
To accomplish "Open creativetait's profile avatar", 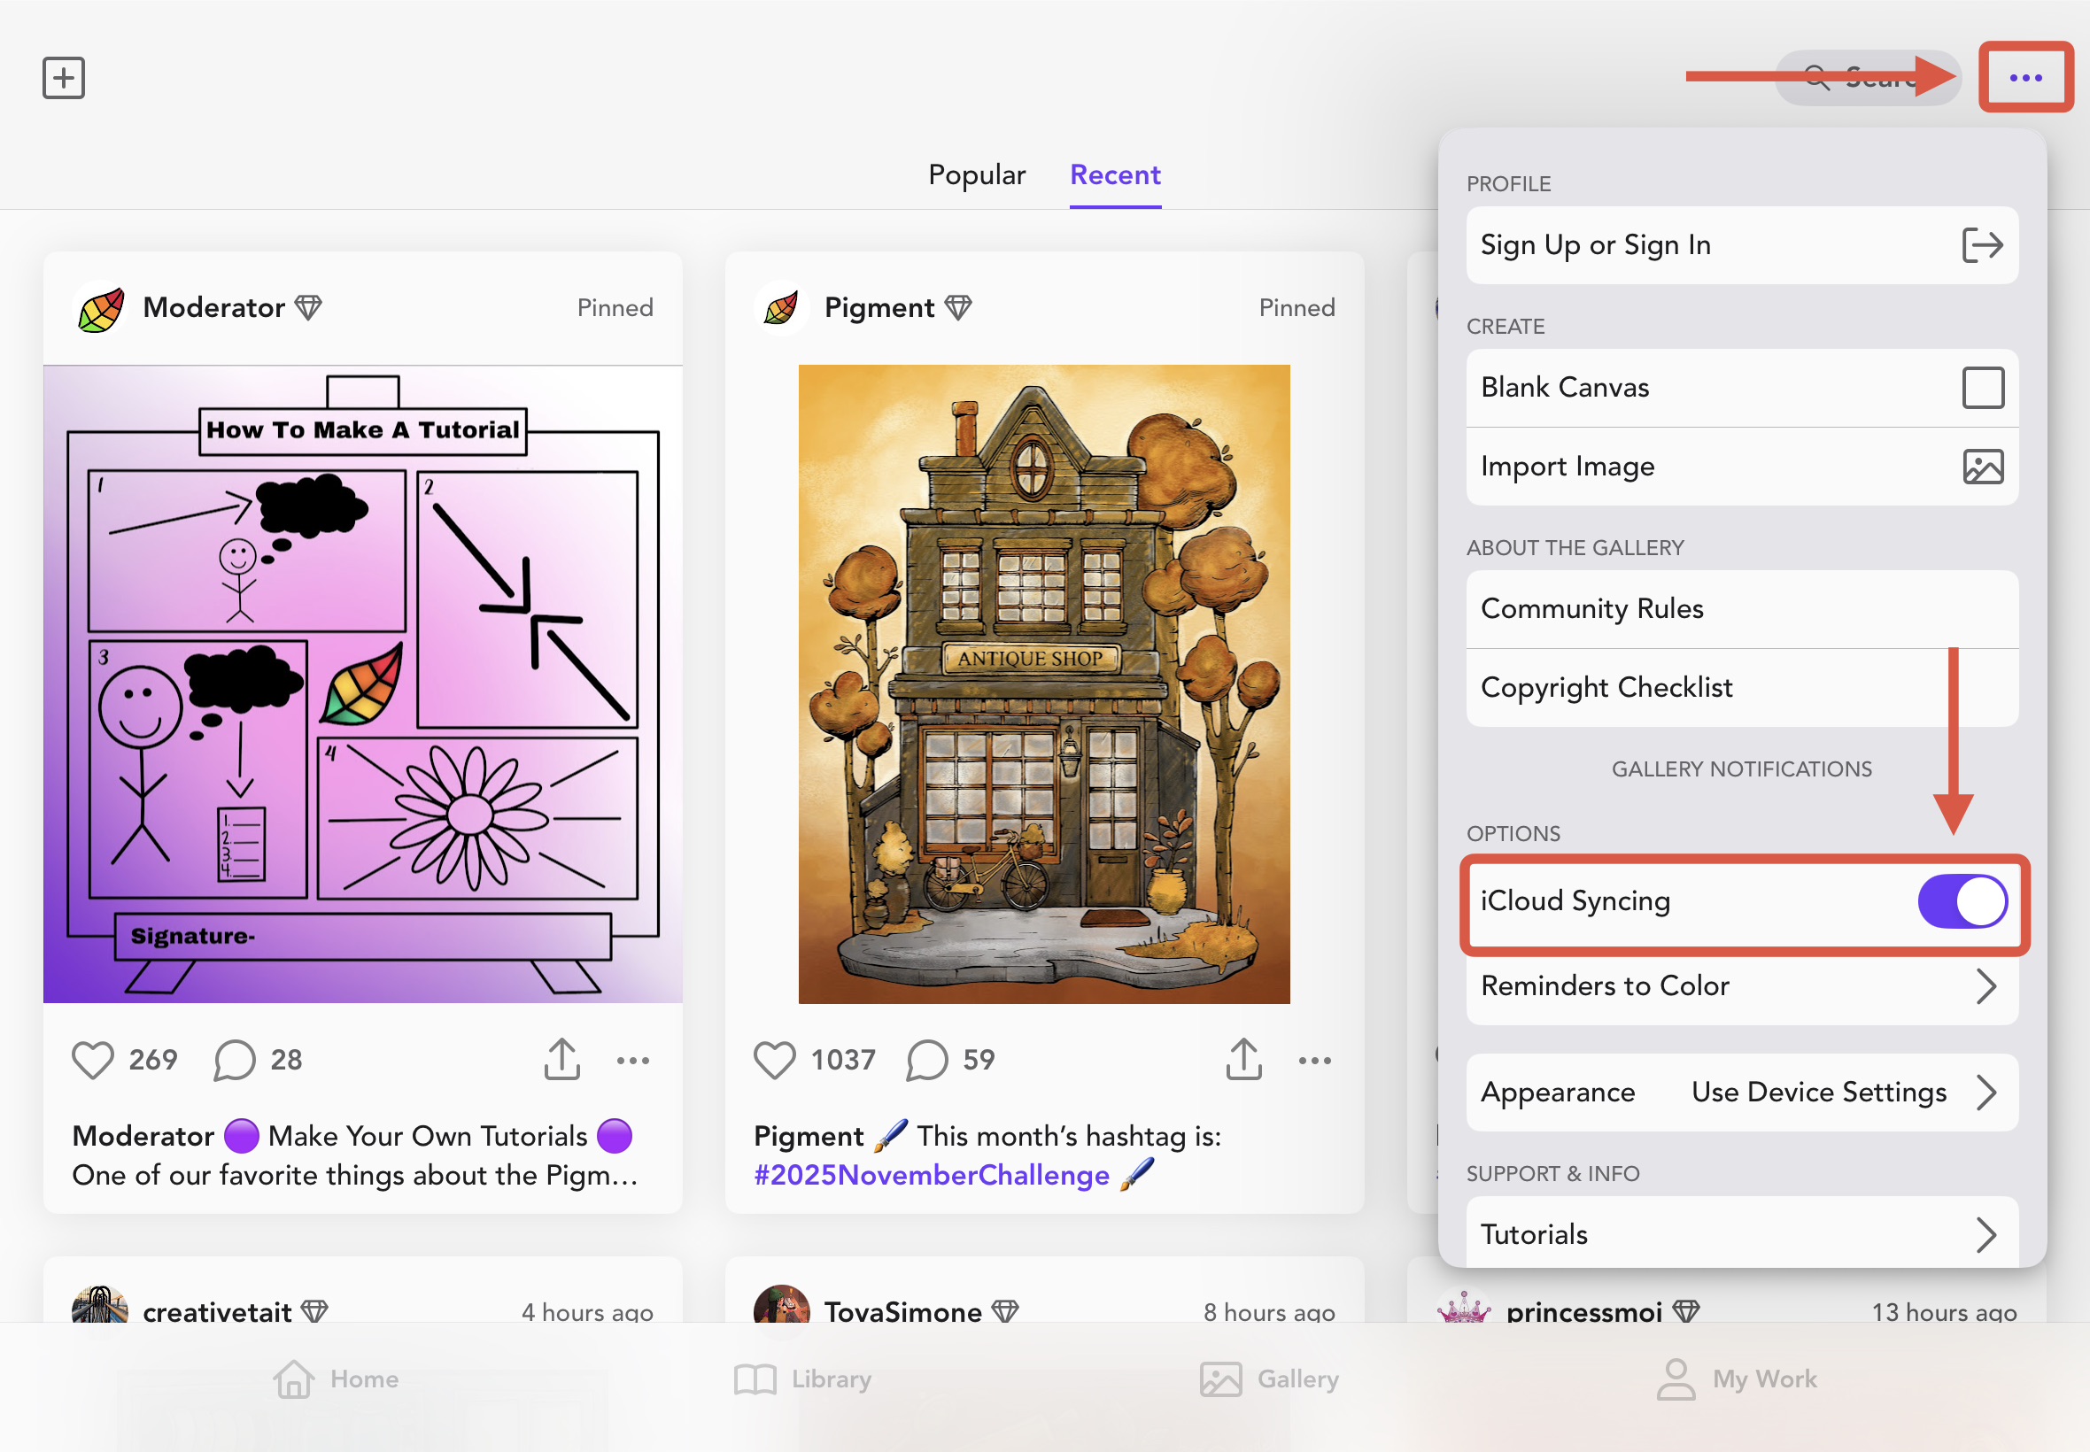I will pyautogui.click(x=100, y=1304).
